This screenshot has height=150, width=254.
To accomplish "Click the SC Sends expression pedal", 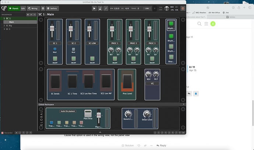I will (x=55, y=81).
